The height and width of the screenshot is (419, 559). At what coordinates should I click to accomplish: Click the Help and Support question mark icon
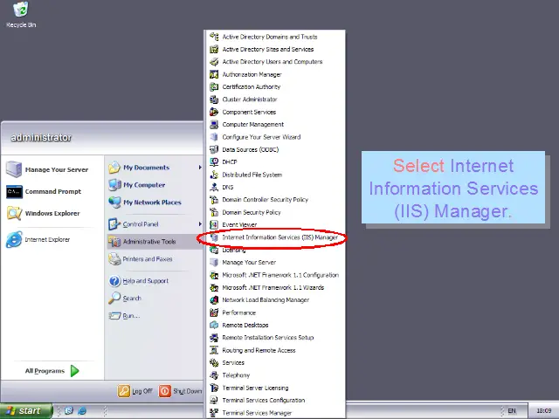coord(114,281)
